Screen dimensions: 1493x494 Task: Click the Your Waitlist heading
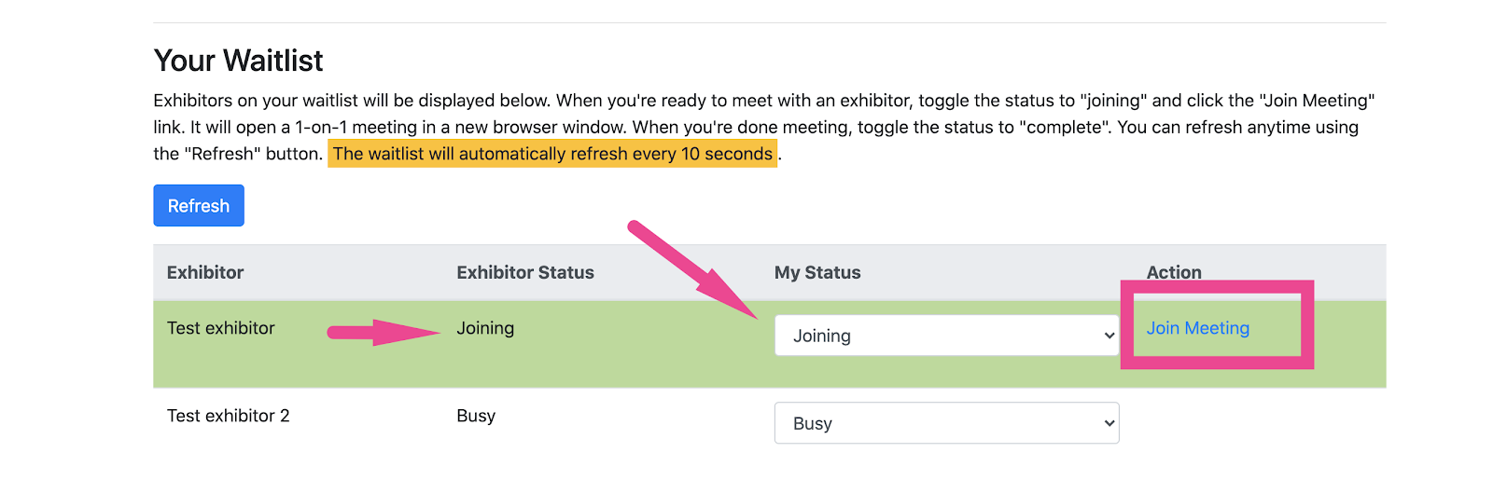click(x=239, y=61)
